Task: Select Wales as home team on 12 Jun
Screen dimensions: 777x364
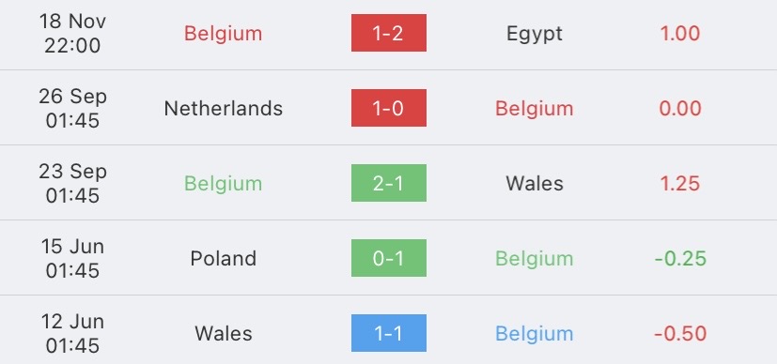Action: pos(223,334)
